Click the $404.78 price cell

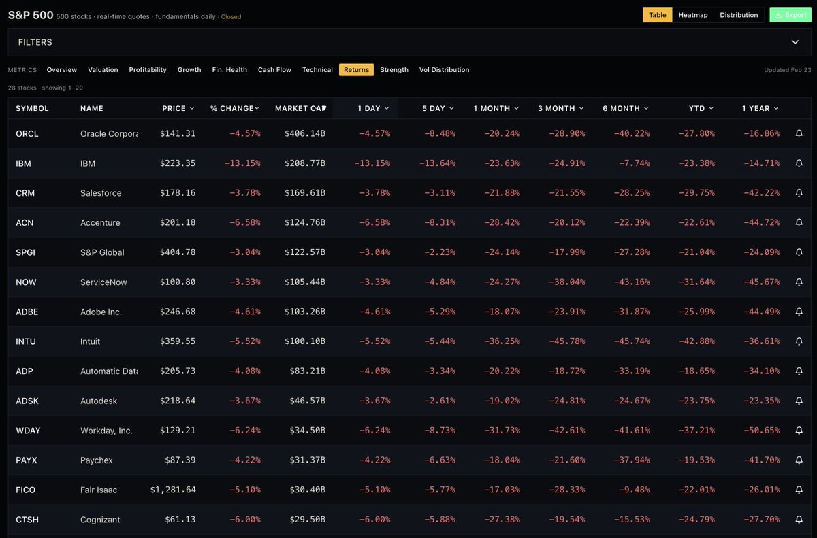178,252
